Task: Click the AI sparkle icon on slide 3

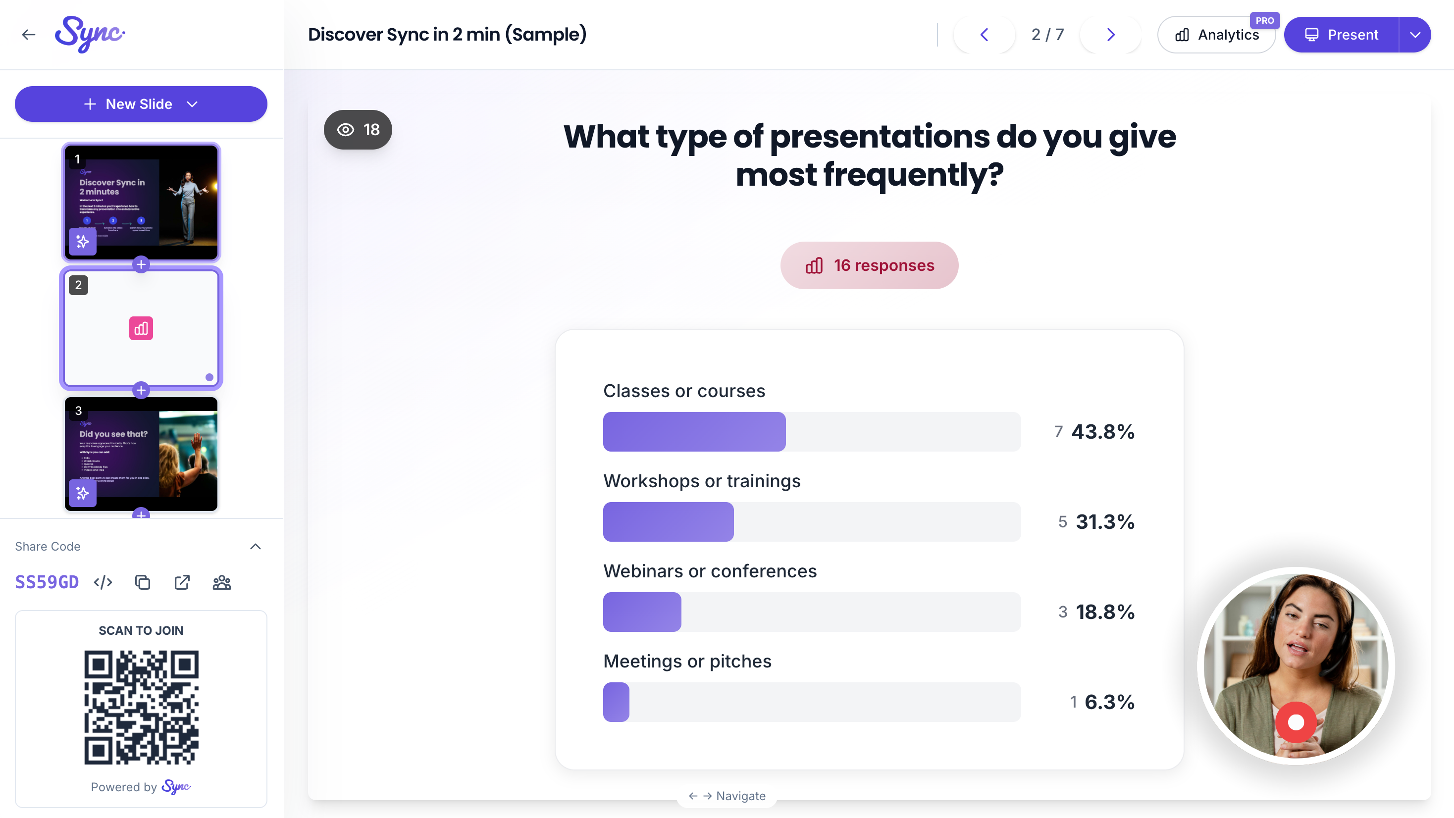Action: pos(82,492)
